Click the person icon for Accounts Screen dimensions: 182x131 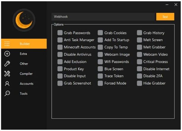pos(7,84)
